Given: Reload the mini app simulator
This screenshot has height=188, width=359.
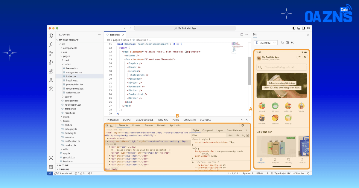Looking at the screenshot, I should (282, 43).
